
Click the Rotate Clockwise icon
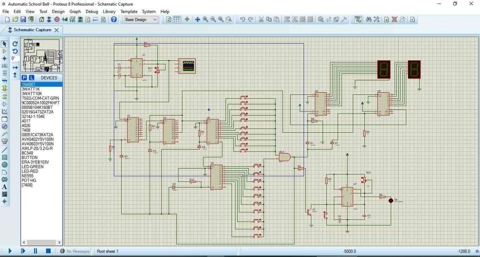pyautogui.click(x=15, y=44)
